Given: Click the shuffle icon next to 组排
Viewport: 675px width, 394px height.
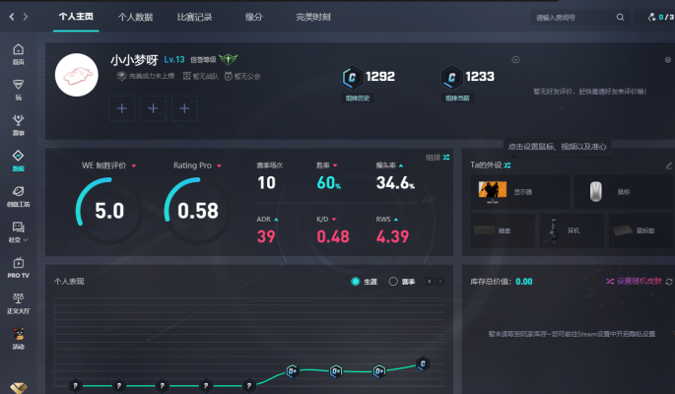Looking at the screenshot, I should [446, 158].
